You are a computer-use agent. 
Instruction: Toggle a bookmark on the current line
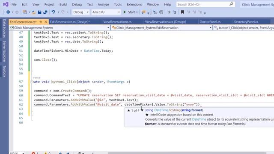182,12
